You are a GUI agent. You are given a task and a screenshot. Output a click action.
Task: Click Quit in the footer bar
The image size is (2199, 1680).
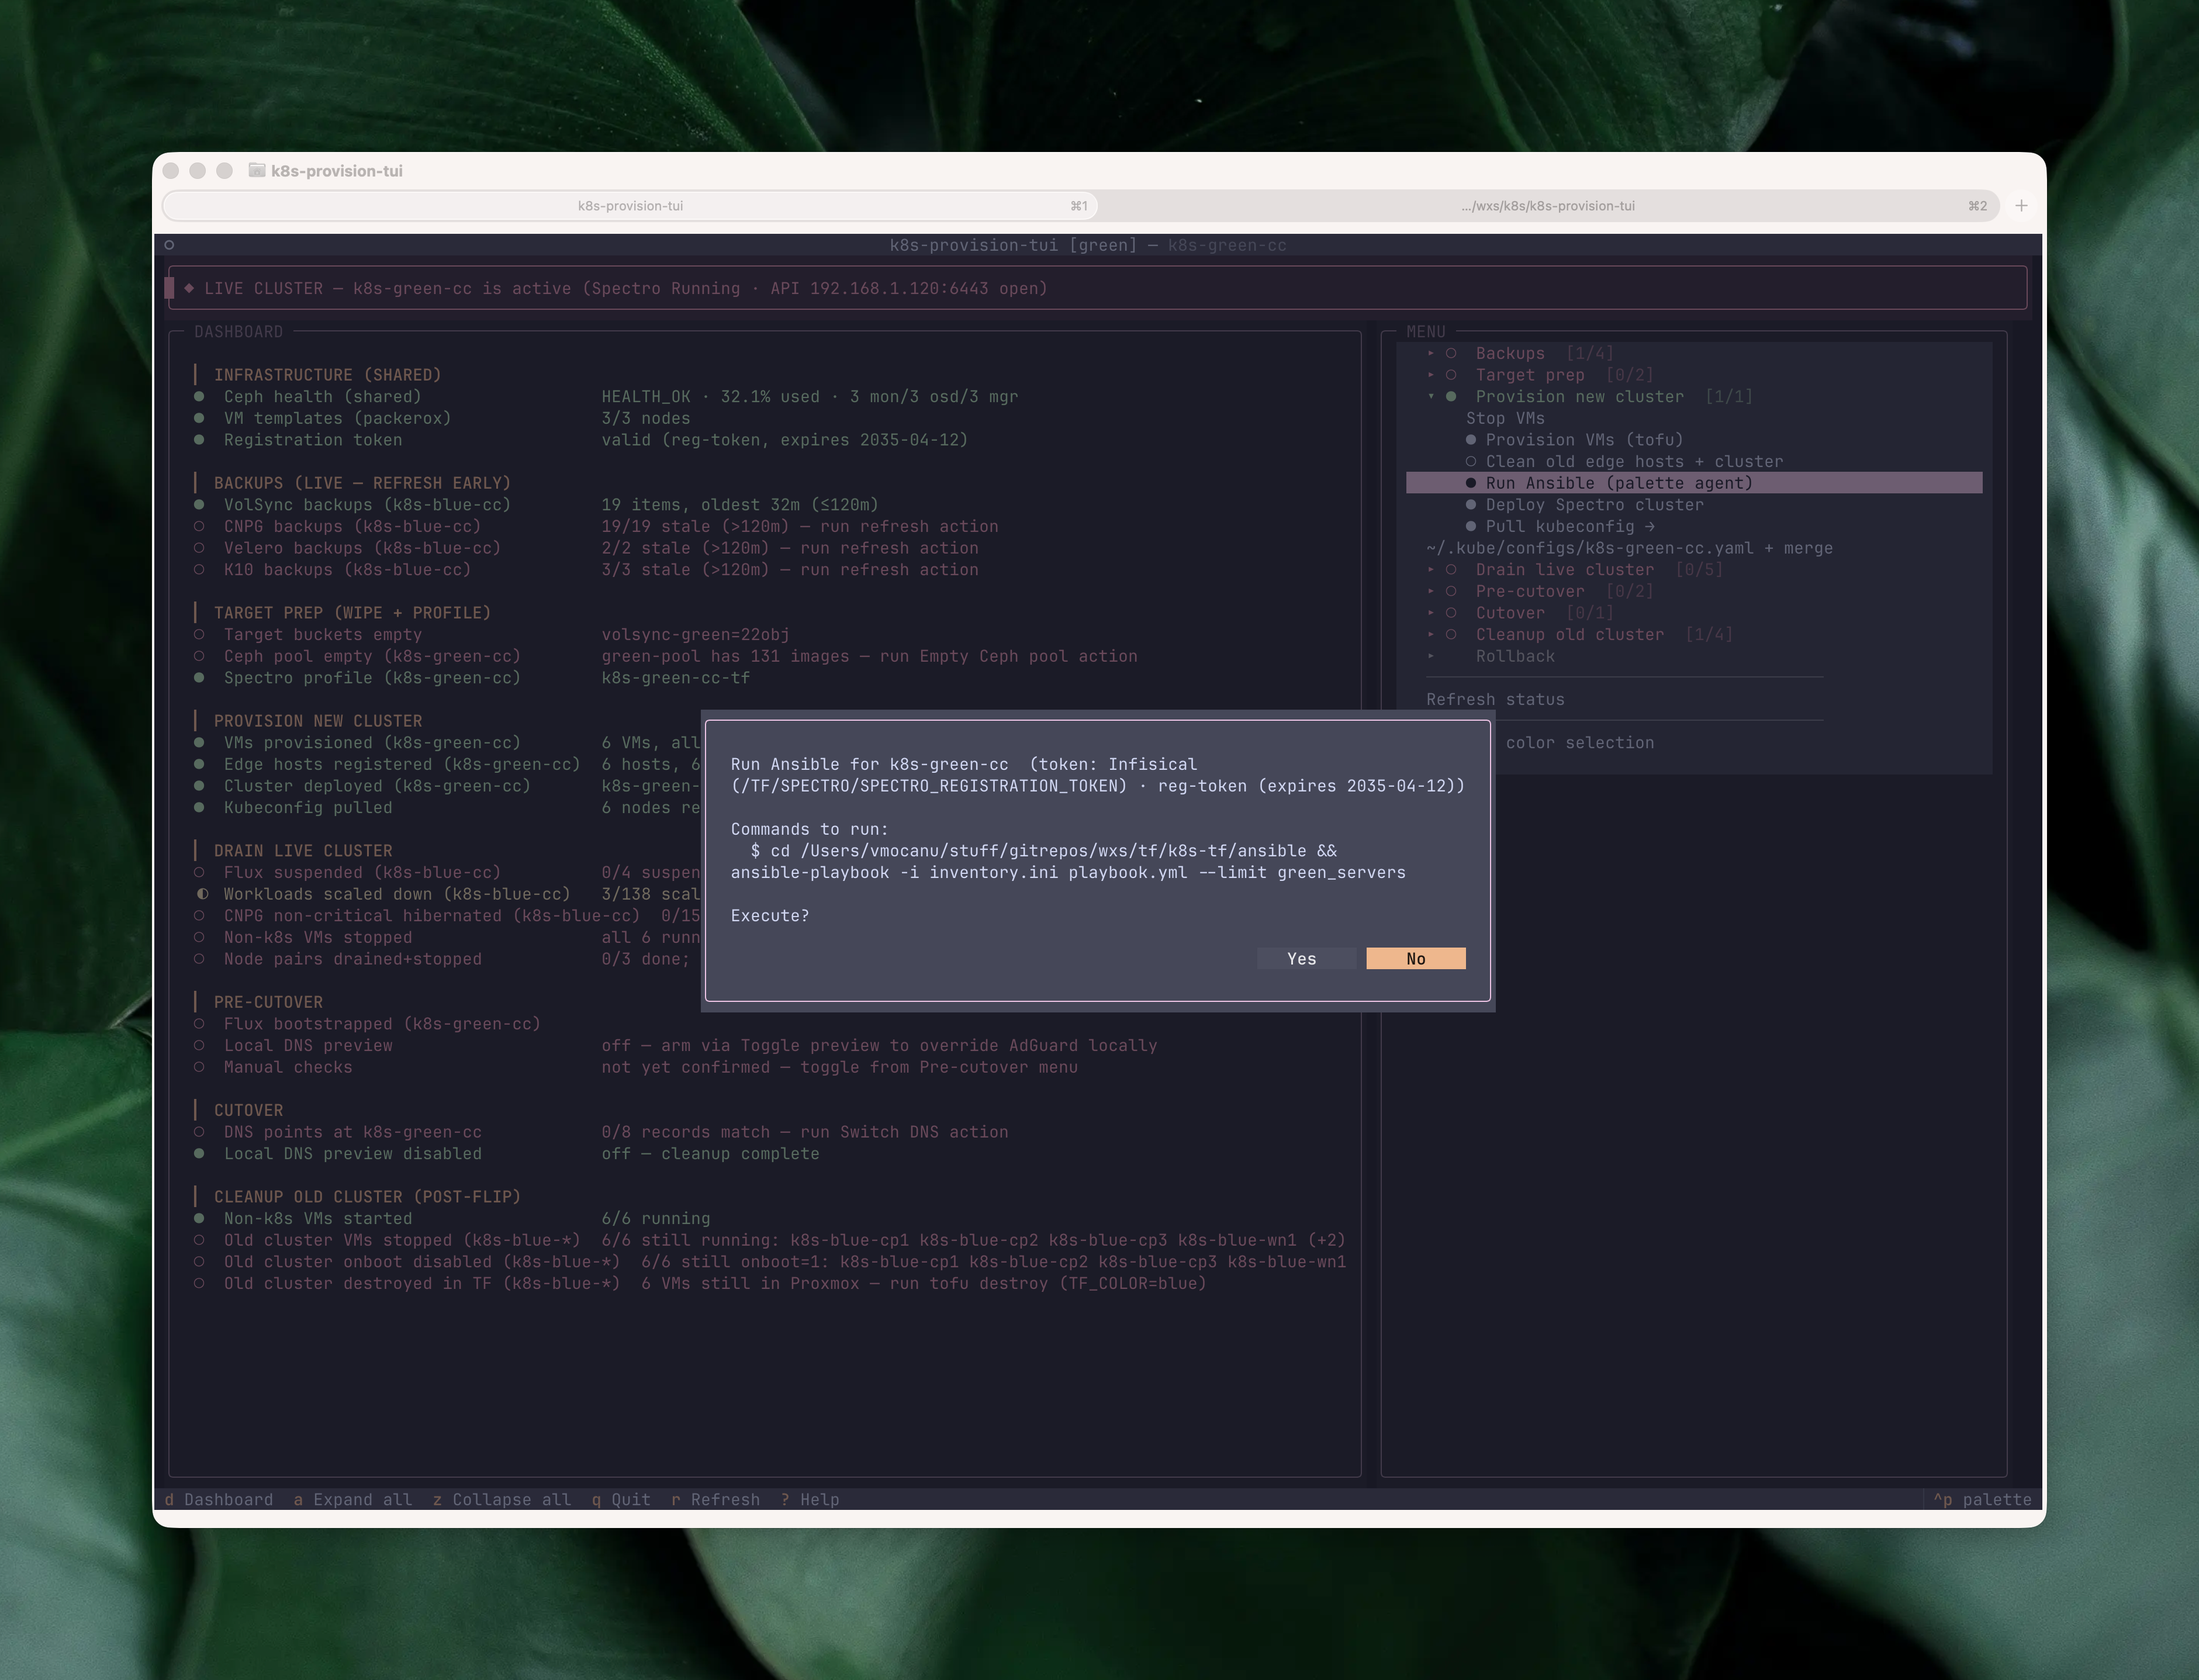[x=621, y=1499]
